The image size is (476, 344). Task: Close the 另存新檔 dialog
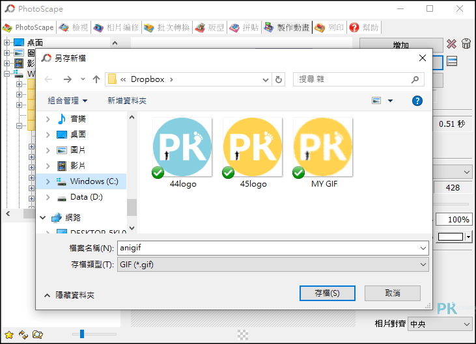pos(422,58)
